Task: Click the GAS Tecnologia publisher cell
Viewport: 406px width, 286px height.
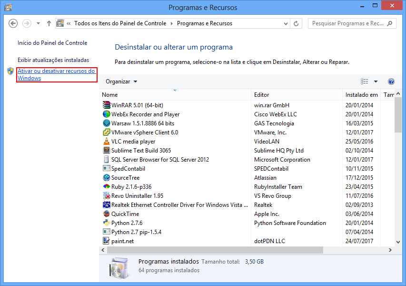Action: pyautogui.click(x=274, y=123)
